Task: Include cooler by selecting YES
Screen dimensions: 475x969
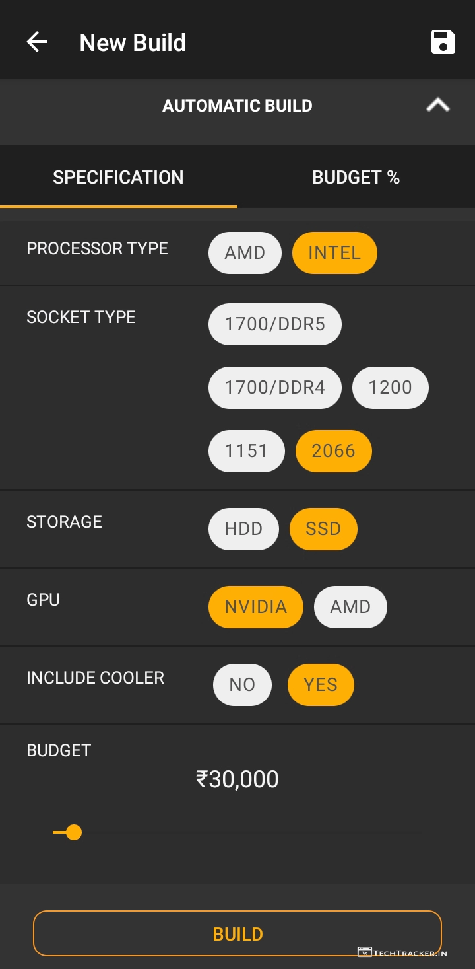Action: coord(321,685)
